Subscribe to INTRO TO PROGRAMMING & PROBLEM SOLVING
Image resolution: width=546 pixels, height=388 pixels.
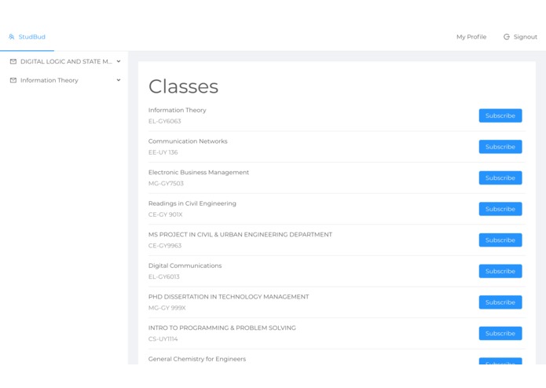(500, 333)
